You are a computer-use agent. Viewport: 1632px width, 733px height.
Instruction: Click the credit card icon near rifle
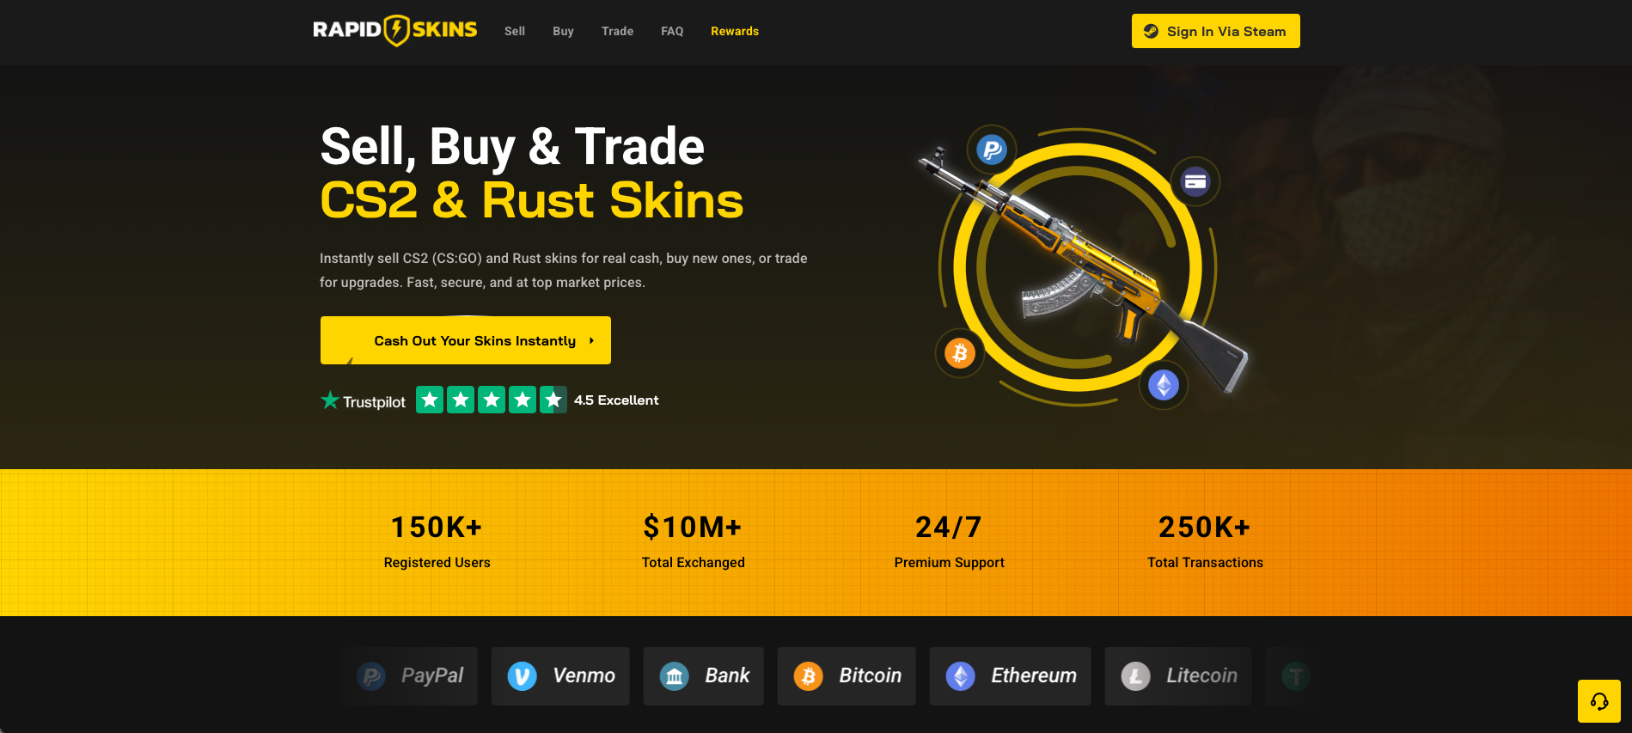(x=1195, y=181)
